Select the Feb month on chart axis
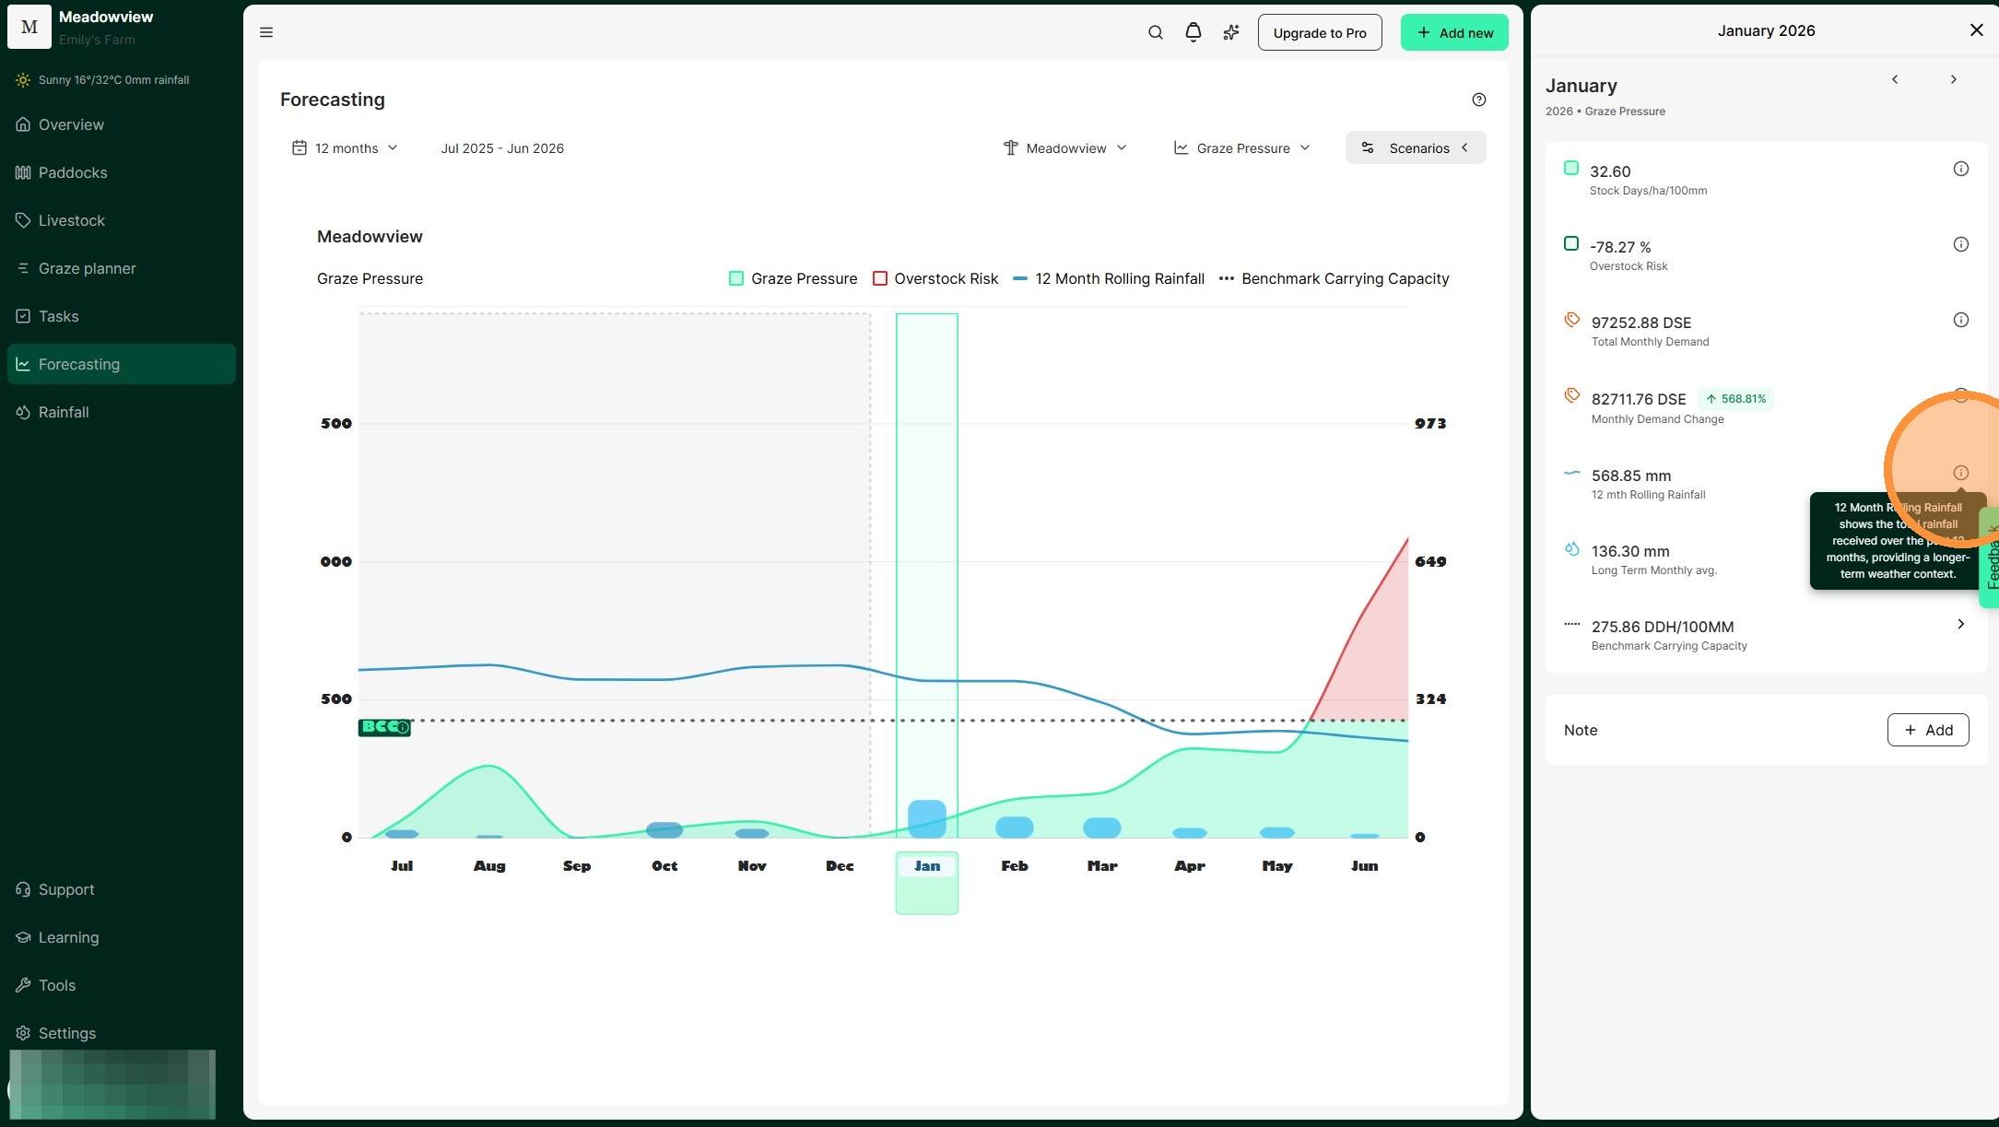 coord(1014,865)
